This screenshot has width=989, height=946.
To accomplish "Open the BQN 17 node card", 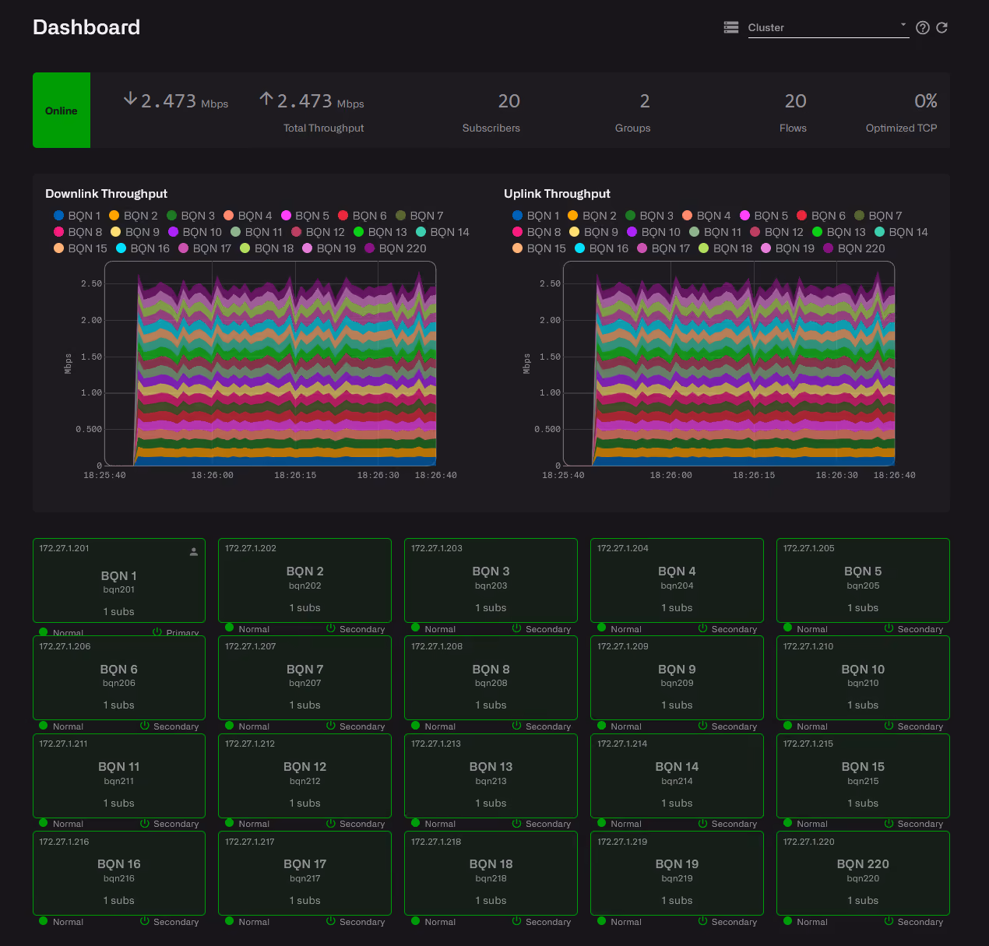I will [x=304, y=873].
